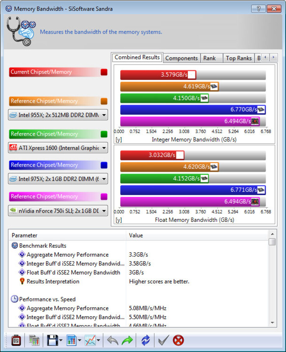Open the Top Ranks tab
This screenshot has width=286, height=352.
pyautogui.click(x=239, y=58)
